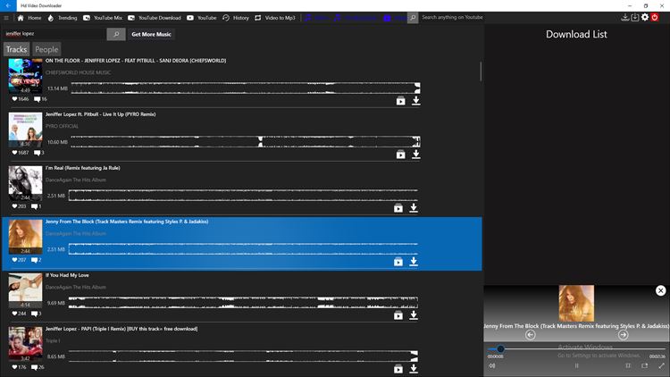Pause playback in the player

(x=576, y=366)
